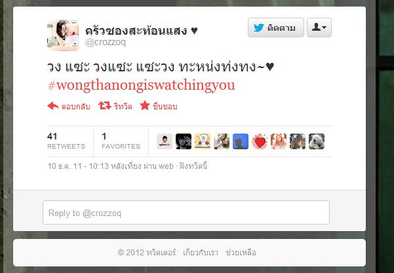View the 1 favorites count
The image size is (394, 273).
121,141
